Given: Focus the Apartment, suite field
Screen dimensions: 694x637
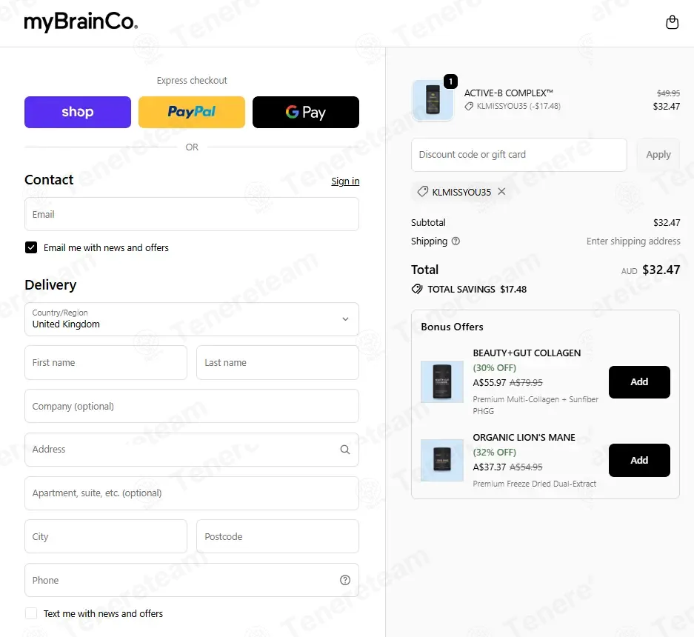Looking at the screenshot, I should pos(192,493).
